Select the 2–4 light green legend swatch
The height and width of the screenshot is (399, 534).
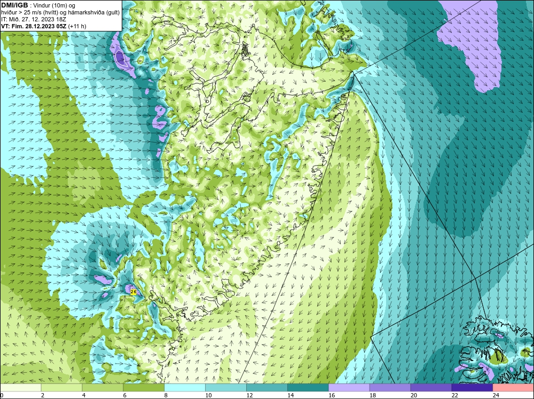[x=61, y=388]
